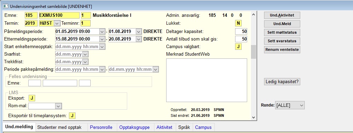Click the Terminnr field

click(x=85, y=23)
